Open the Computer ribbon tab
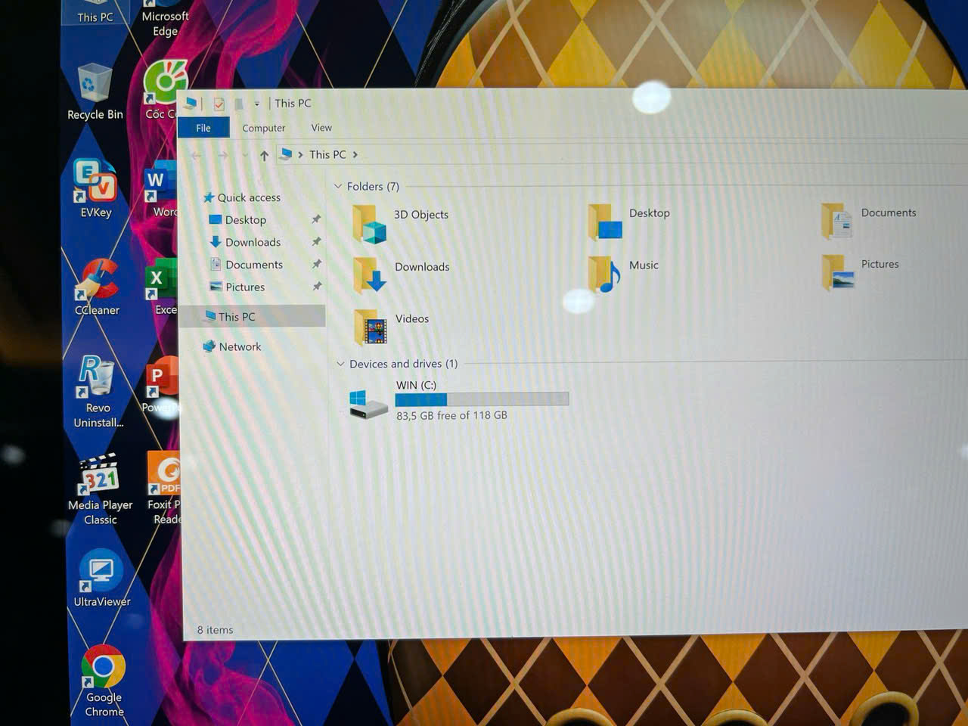 (x=263, y=128)
